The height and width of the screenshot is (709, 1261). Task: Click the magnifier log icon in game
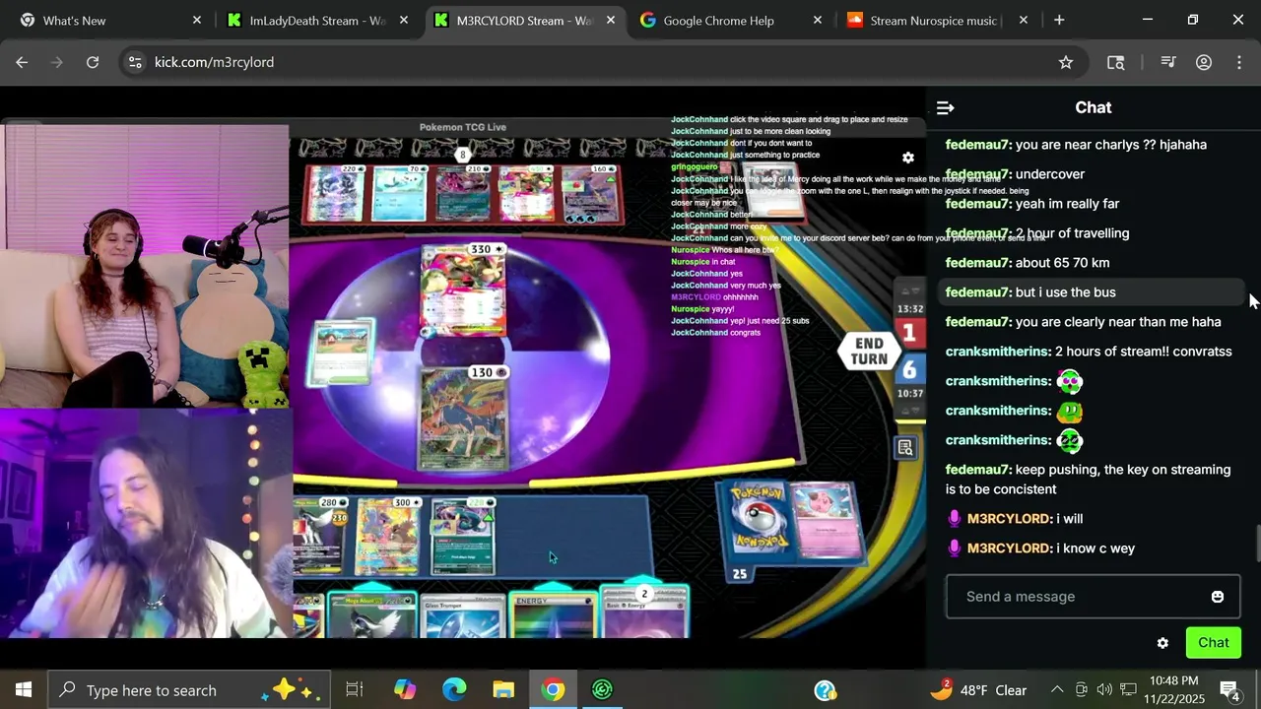(905, 449)
